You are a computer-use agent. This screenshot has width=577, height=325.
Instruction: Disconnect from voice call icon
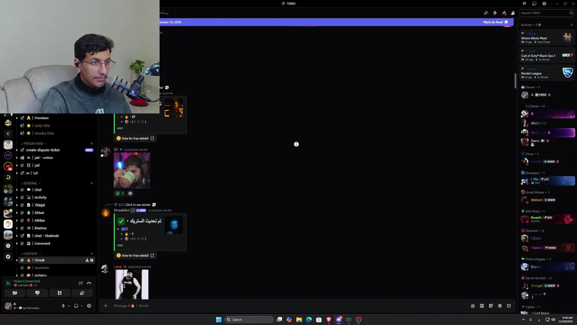pyautogui.click(x=89, y=283)
